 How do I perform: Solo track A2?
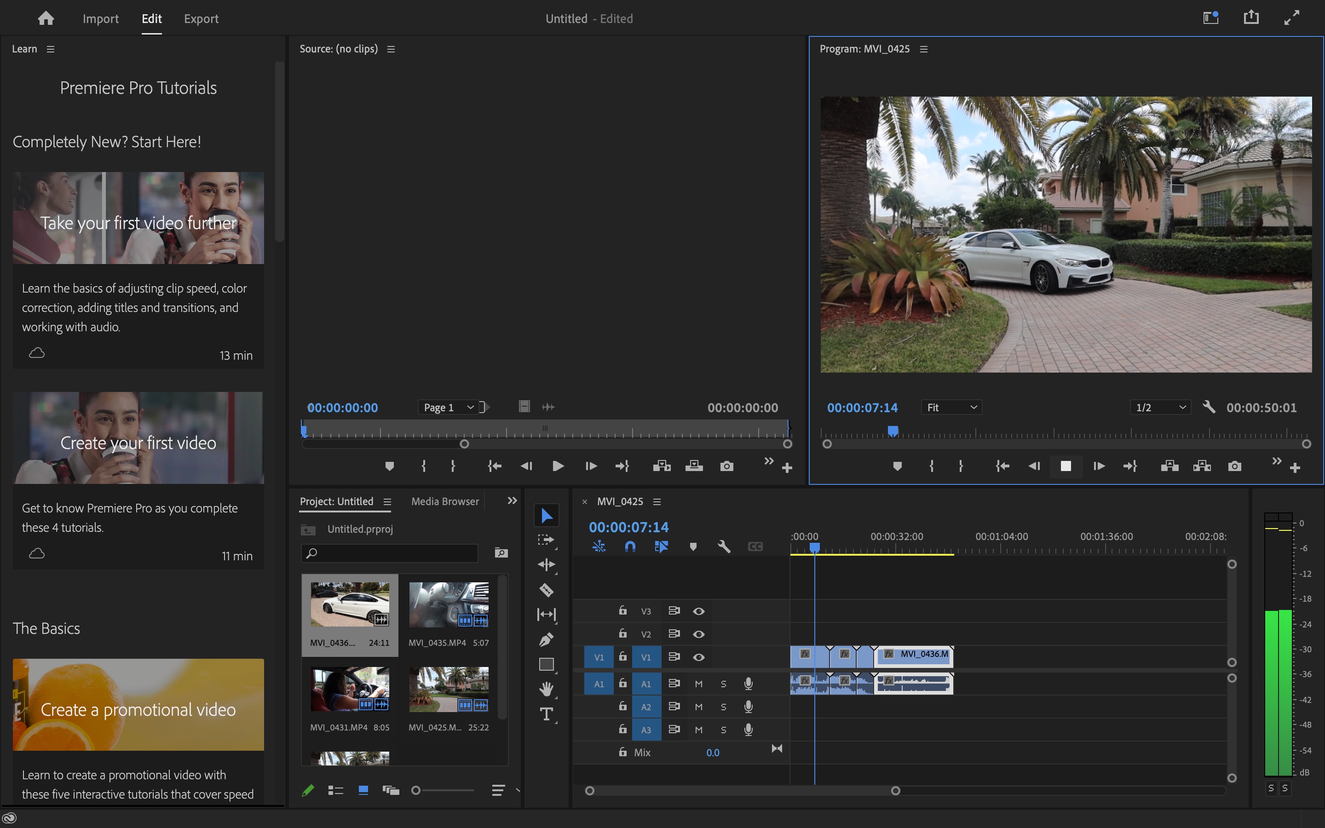[723, 707]
